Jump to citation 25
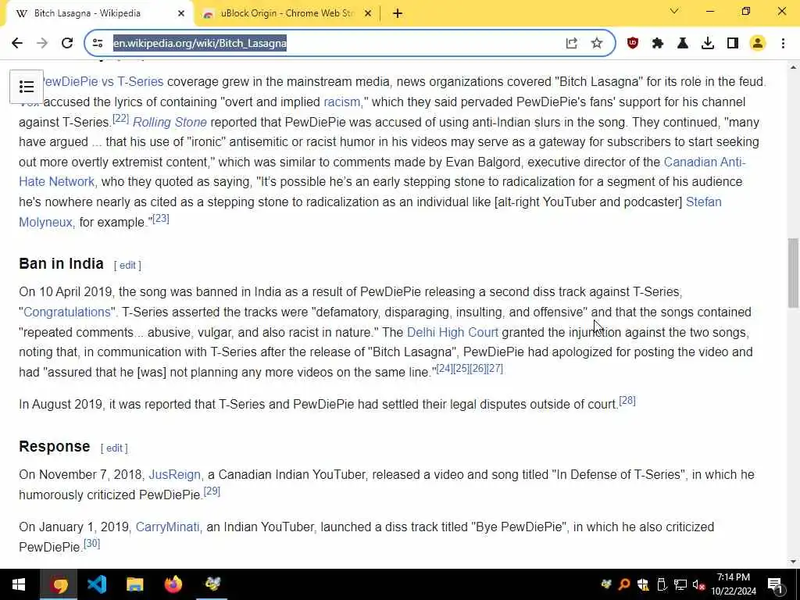800x600 pixels. pos(461,369)
